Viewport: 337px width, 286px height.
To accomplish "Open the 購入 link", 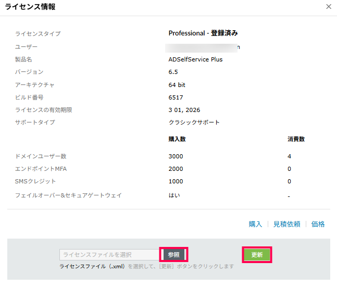I will (x=255, y=224).
